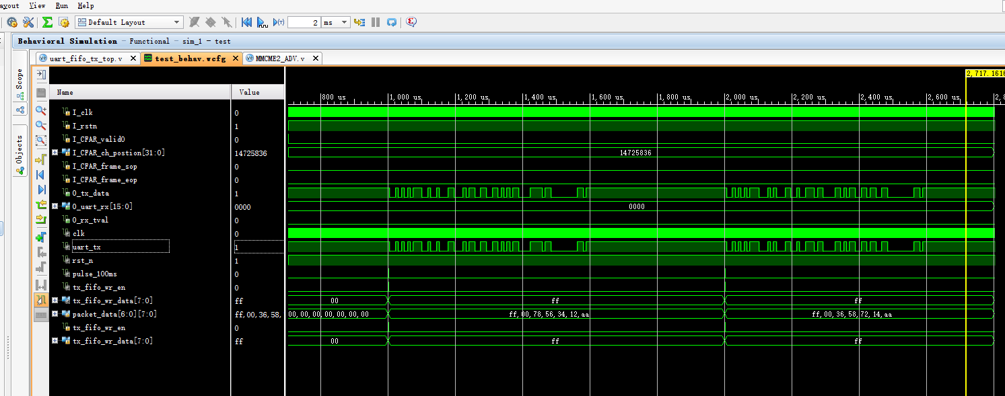Select the O_tx_data signal
Image resolution: width=1005 pixels, height=396 pixels.
point(90,194)
